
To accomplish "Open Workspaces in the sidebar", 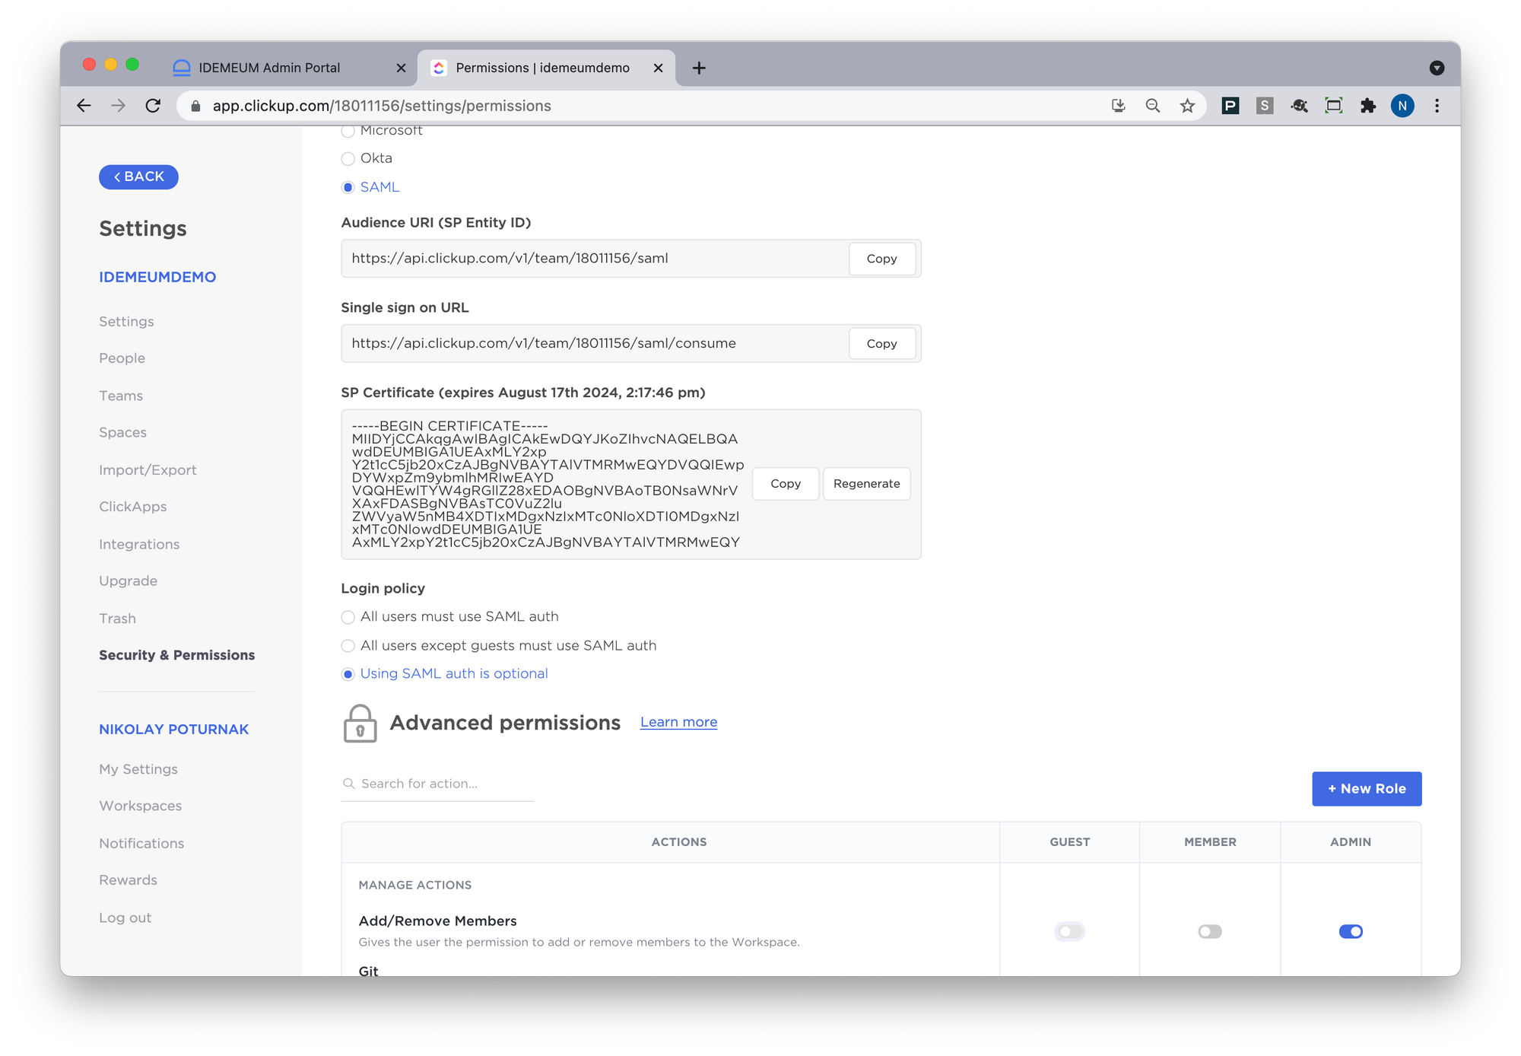I will point(140,806).
